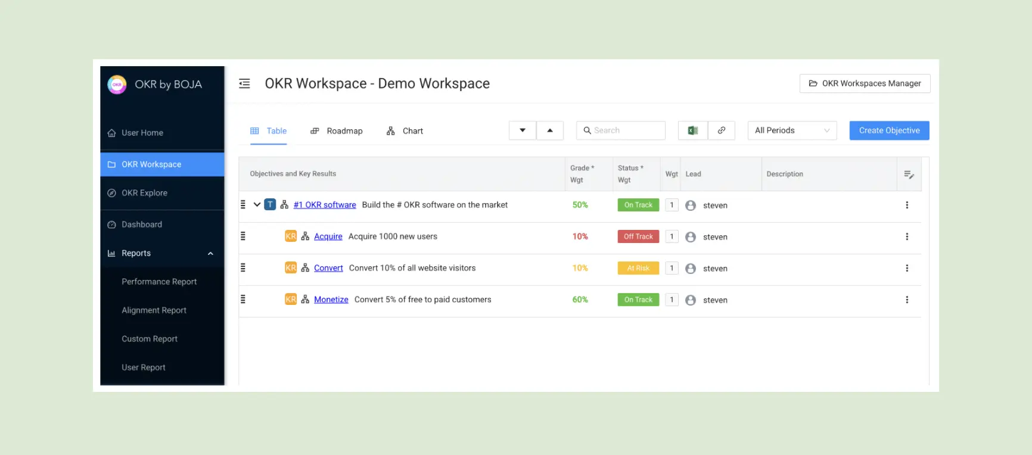Click drag handle on Monetize row

[x=243, y=300]
